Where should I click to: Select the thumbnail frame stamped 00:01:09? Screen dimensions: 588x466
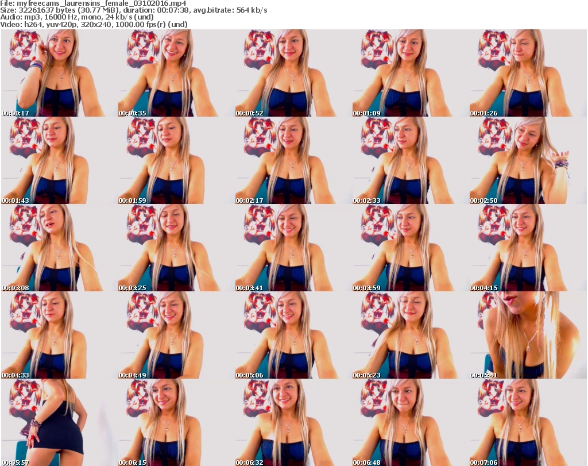[x=411, y=73]
